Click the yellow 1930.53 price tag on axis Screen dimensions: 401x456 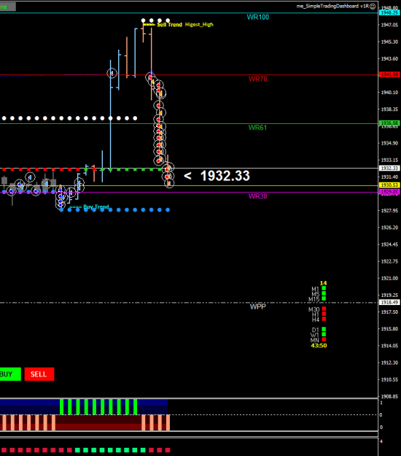click(389, 185)
